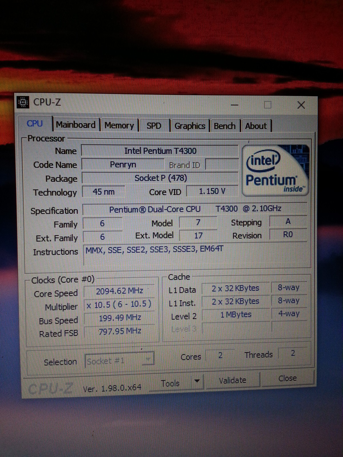Click the Core VID value 1.150 V
The width and height of the screenshot is (343, 457).
coord(212,191)
